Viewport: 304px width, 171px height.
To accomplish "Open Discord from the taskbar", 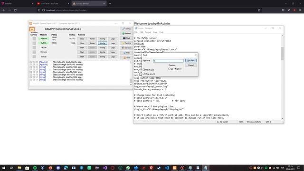I will pyautogui.click(x=58, y=168).
